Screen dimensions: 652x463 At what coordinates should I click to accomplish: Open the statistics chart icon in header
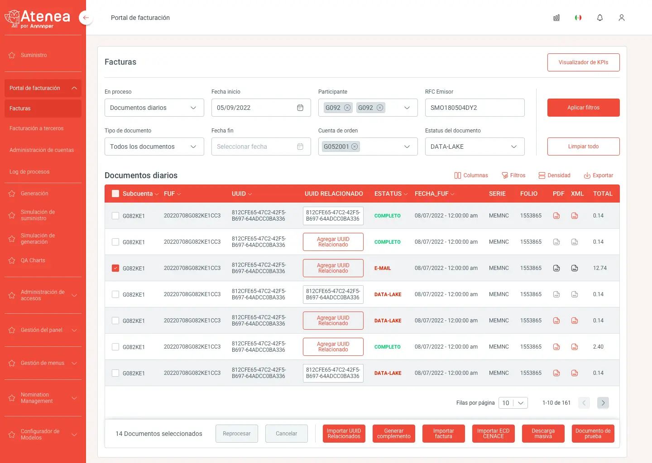(x=556, y=18)
